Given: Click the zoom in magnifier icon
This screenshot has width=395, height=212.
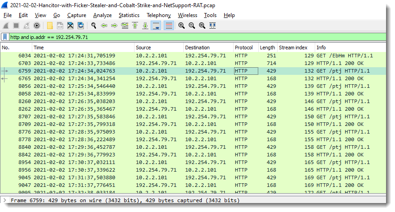Looking at the screenshot, I should [x=182, y=26].
